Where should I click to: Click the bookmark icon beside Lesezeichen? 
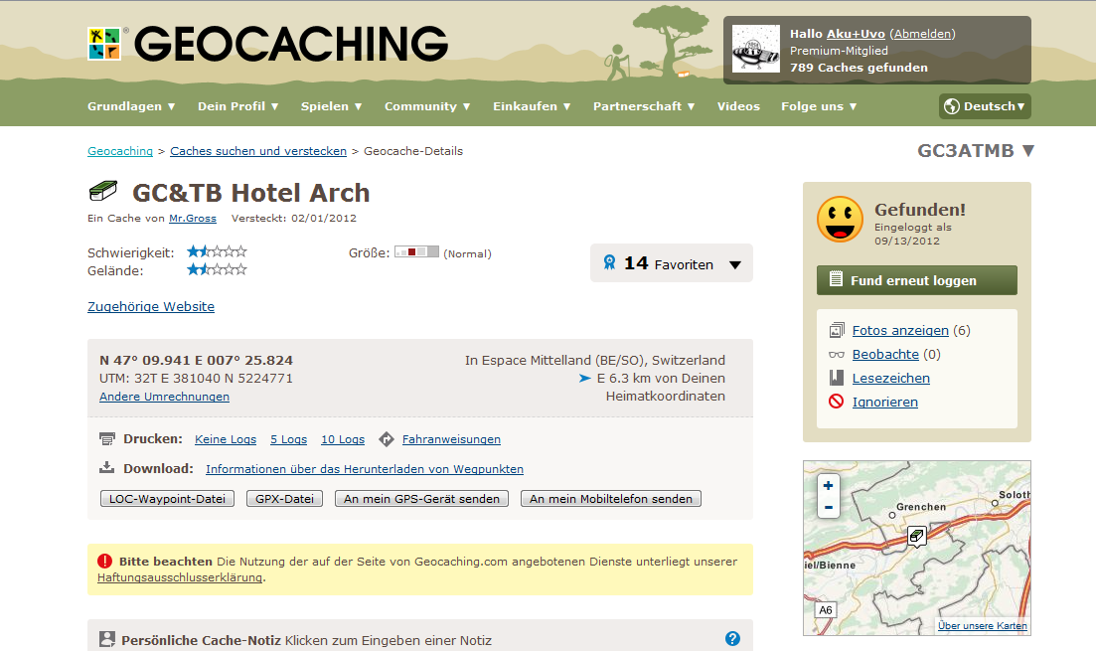point(837,379)
